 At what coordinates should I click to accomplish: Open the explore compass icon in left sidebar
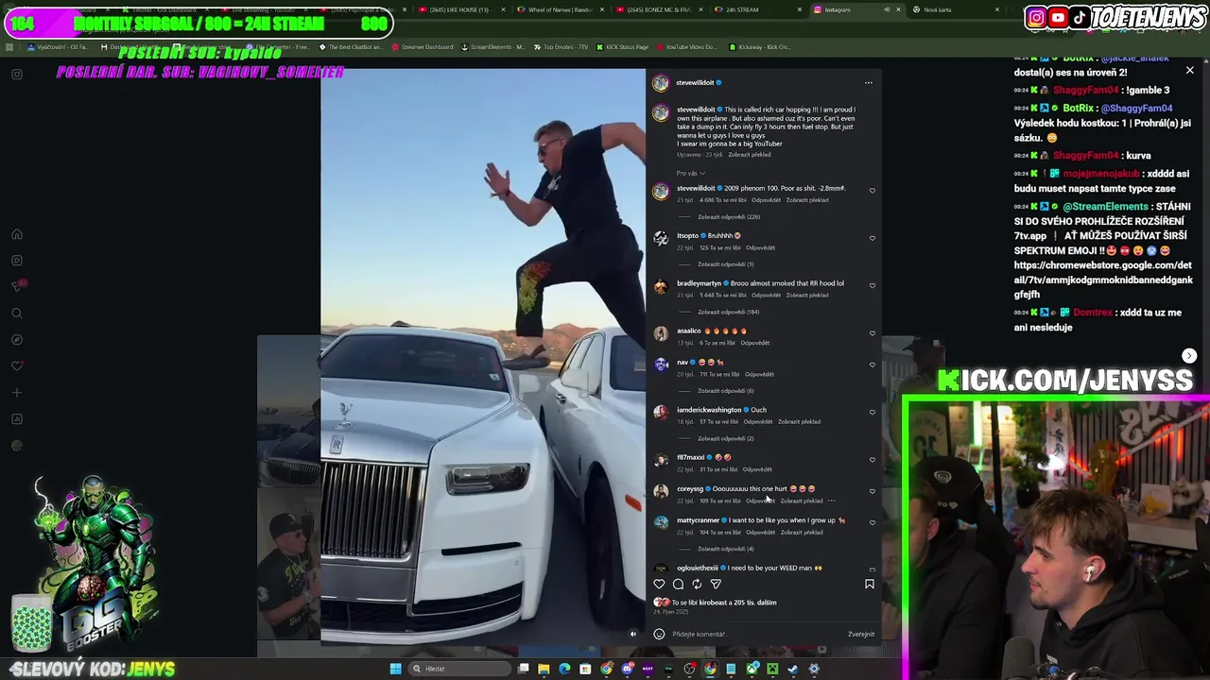coord(17,340)
